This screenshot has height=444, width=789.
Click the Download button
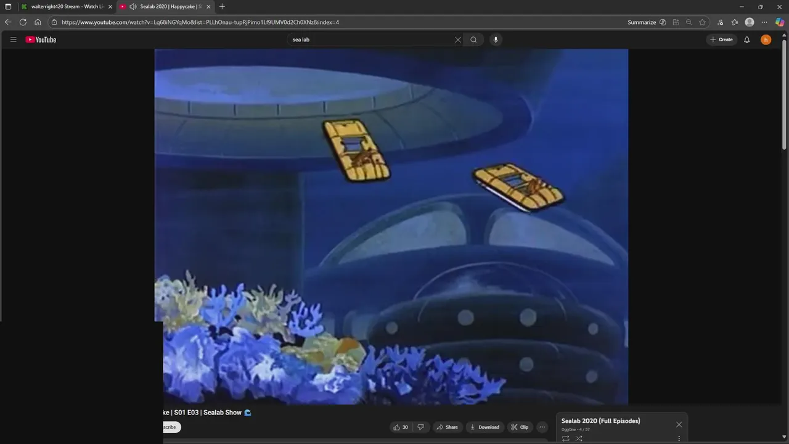pyautogui.click(x=484, y=427)
